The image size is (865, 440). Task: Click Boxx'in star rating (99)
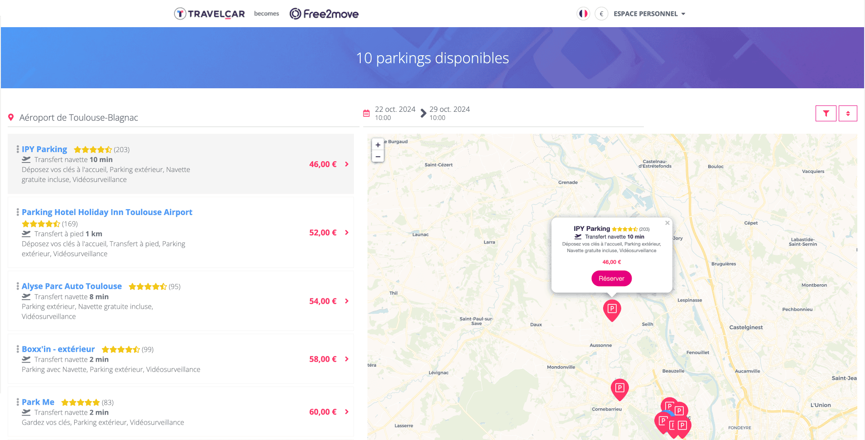[121, 349]
